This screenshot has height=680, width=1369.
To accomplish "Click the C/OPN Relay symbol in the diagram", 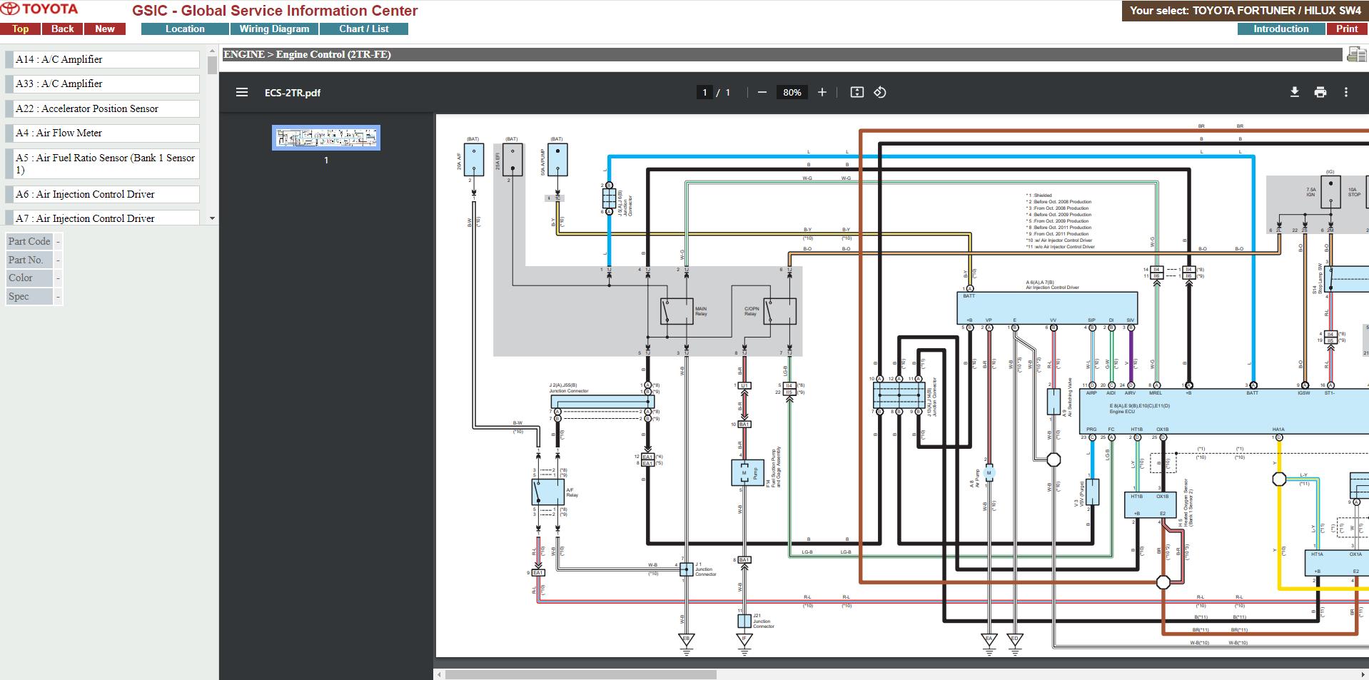I will point(779,311).
